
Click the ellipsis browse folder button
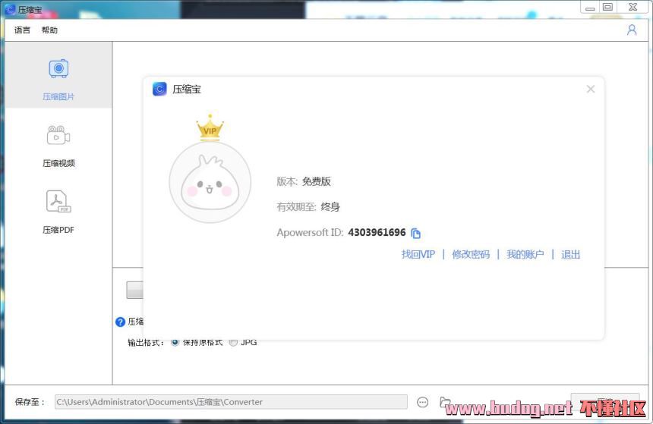[x=422, y=402]
